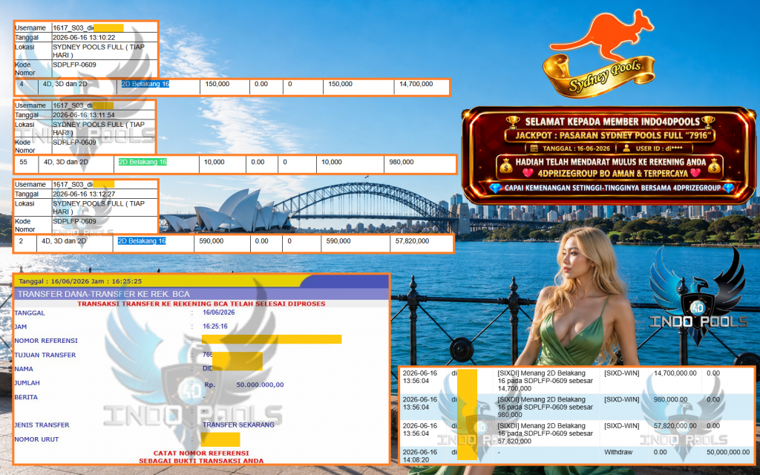Viewport: 760px width, 475px height.
Task: Click the 0.00 cell in bet row 2
Action: (x=262, y=241)
